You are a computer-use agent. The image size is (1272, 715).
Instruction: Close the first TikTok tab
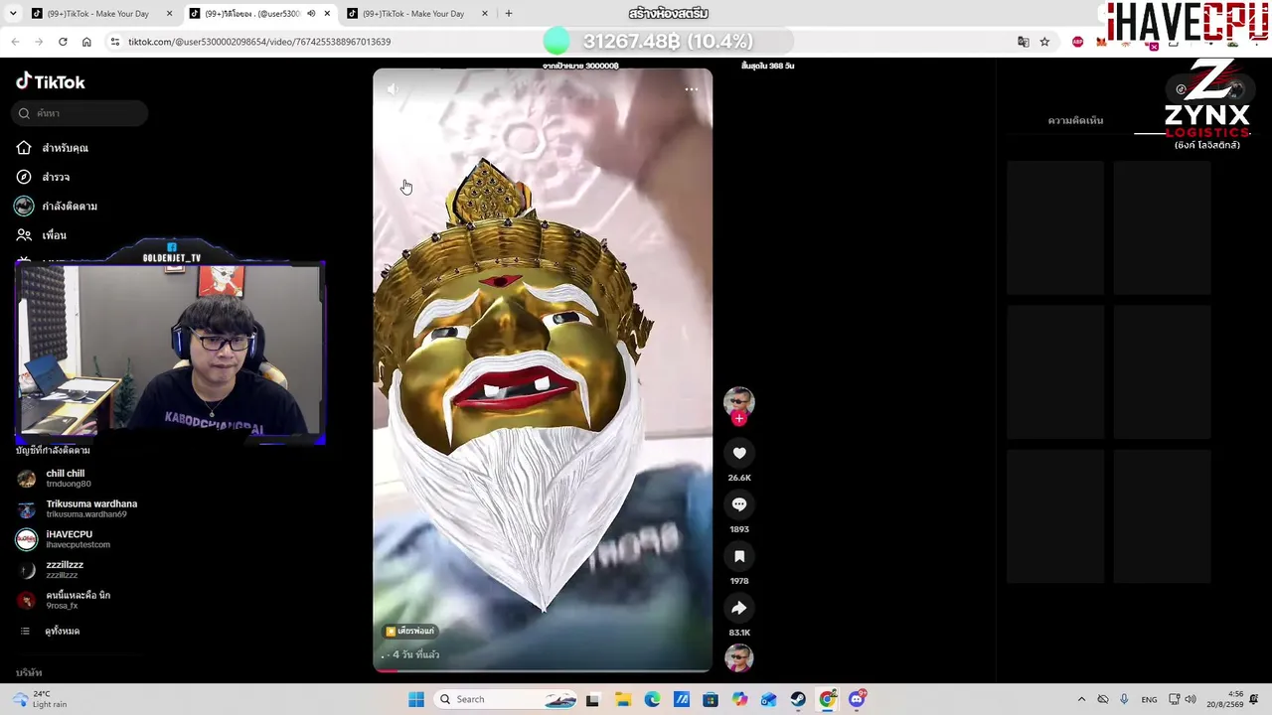(x=169, y=14)
